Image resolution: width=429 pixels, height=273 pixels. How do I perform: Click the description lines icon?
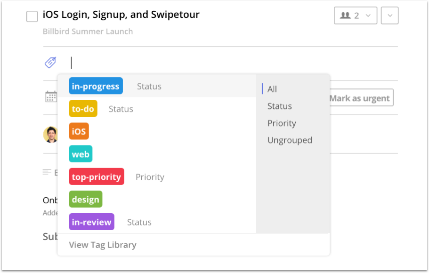click(x=47, y=172)
